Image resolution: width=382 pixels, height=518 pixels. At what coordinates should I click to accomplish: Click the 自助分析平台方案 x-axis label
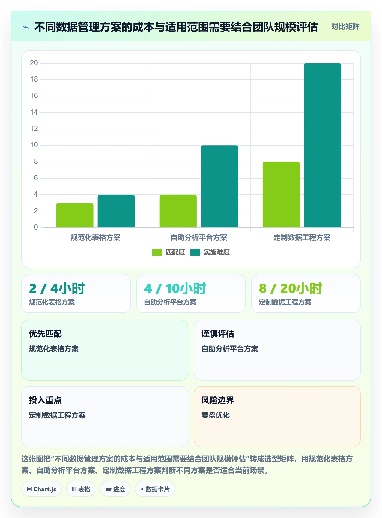point(199,238)
